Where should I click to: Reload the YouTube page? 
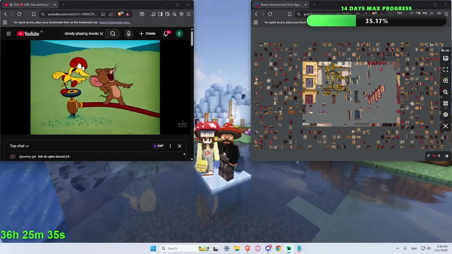pyautogui.click(x=19, y=14)
